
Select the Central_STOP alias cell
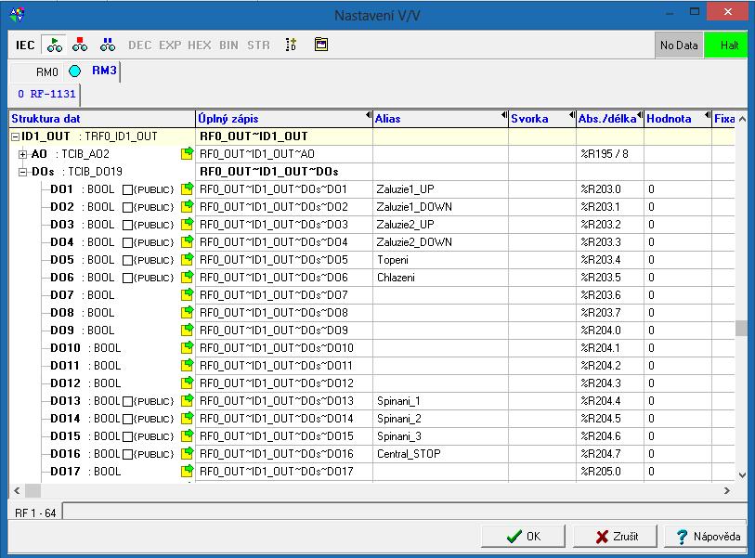coord(440,453)
